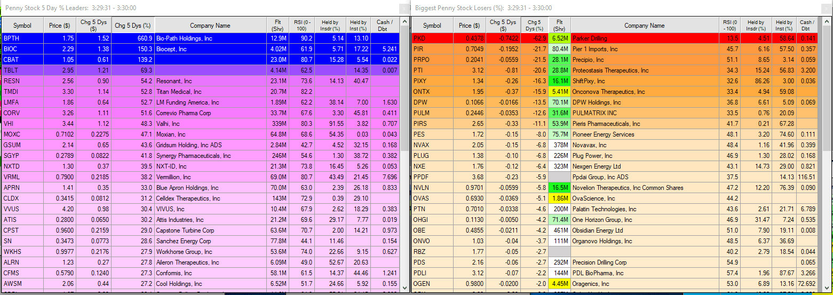
Task: Sort by Price ($) header in Leaders window
Action: (x=60, y=25)
